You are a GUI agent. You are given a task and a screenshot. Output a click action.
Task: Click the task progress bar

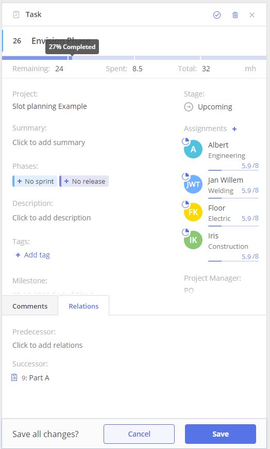pyautogui.click(x=134, y=58)
